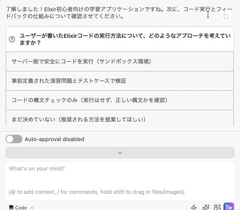
Task: Send the message with the purple arrow button
Action: tap(229, 207)
